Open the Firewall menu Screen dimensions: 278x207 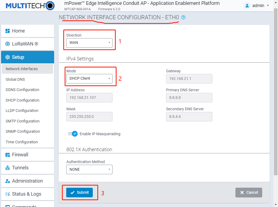point(28,155)
